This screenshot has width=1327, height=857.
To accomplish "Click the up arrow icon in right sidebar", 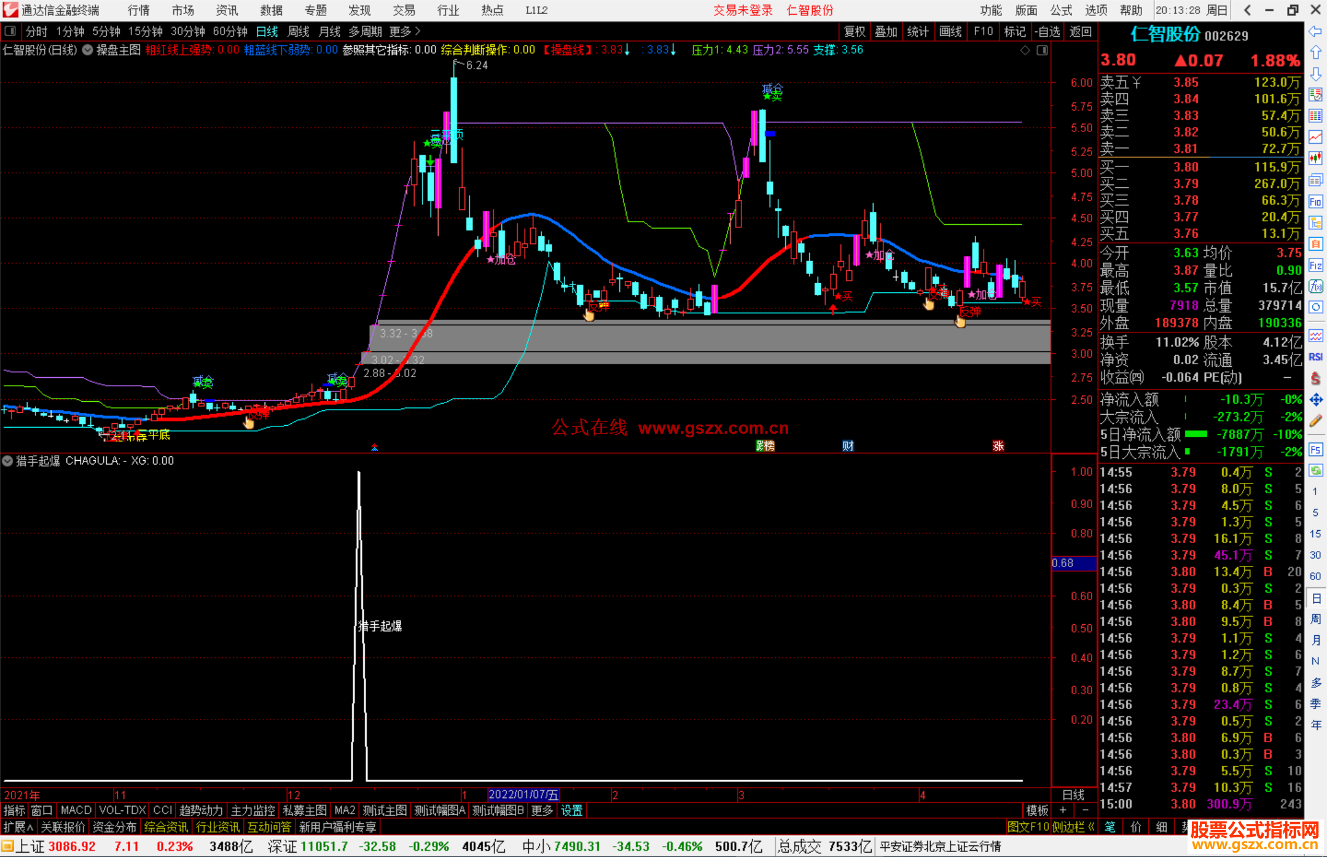I will [1315, 53].
